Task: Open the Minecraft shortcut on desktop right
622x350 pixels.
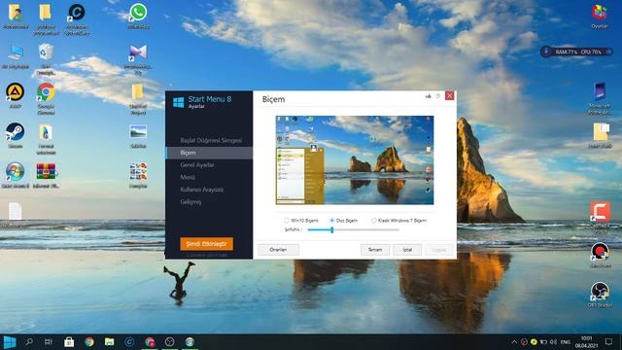Action: pyautogui.click(x=600, y=98)
